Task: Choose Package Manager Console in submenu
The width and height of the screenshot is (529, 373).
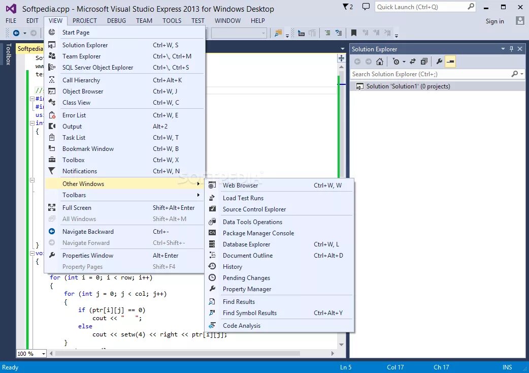Action: 280,233
